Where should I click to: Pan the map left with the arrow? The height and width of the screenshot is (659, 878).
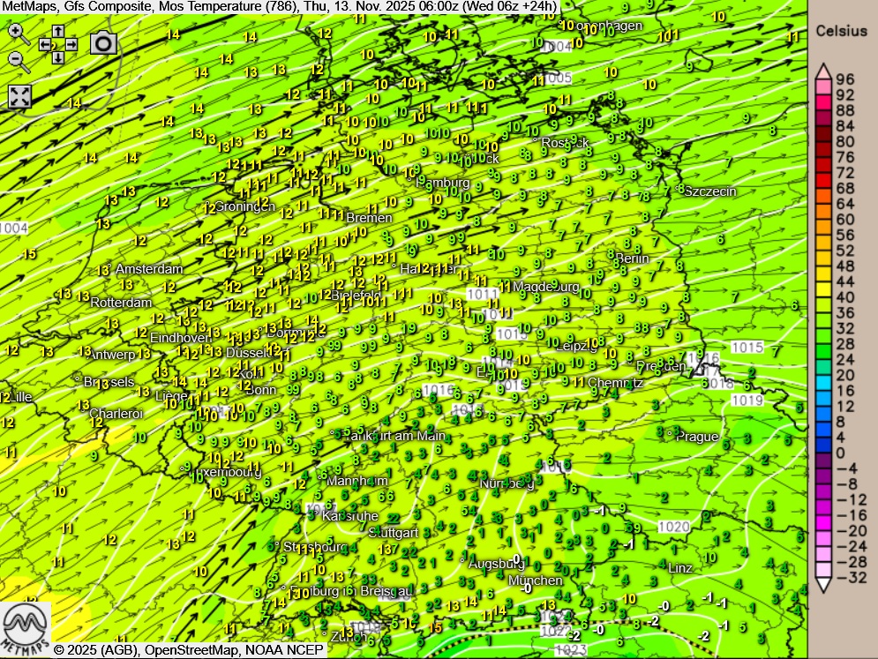point(44,43)
